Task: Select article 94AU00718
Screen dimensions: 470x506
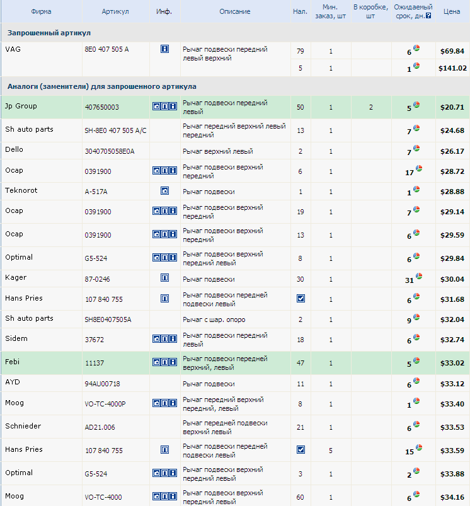Action: click(x=102, y=384)
